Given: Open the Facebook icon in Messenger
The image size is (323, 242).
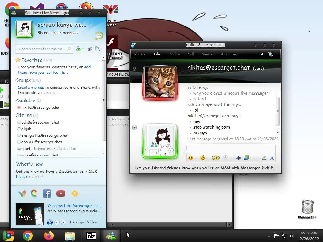Looking at the screenshot, I should 47,193.
